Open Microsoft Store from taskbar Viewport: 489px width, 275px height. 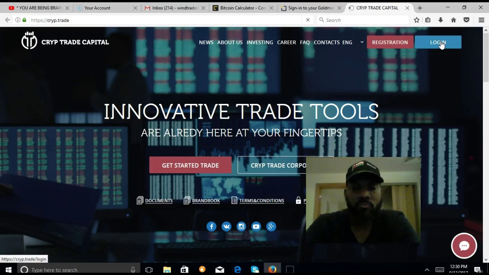185,270
